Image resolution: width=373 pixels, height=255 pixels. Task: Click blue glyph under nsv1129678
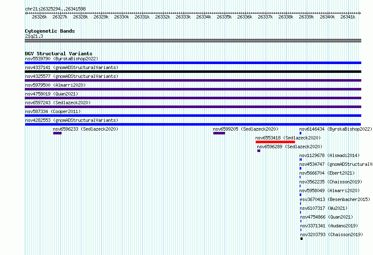[x=300, y=160]
